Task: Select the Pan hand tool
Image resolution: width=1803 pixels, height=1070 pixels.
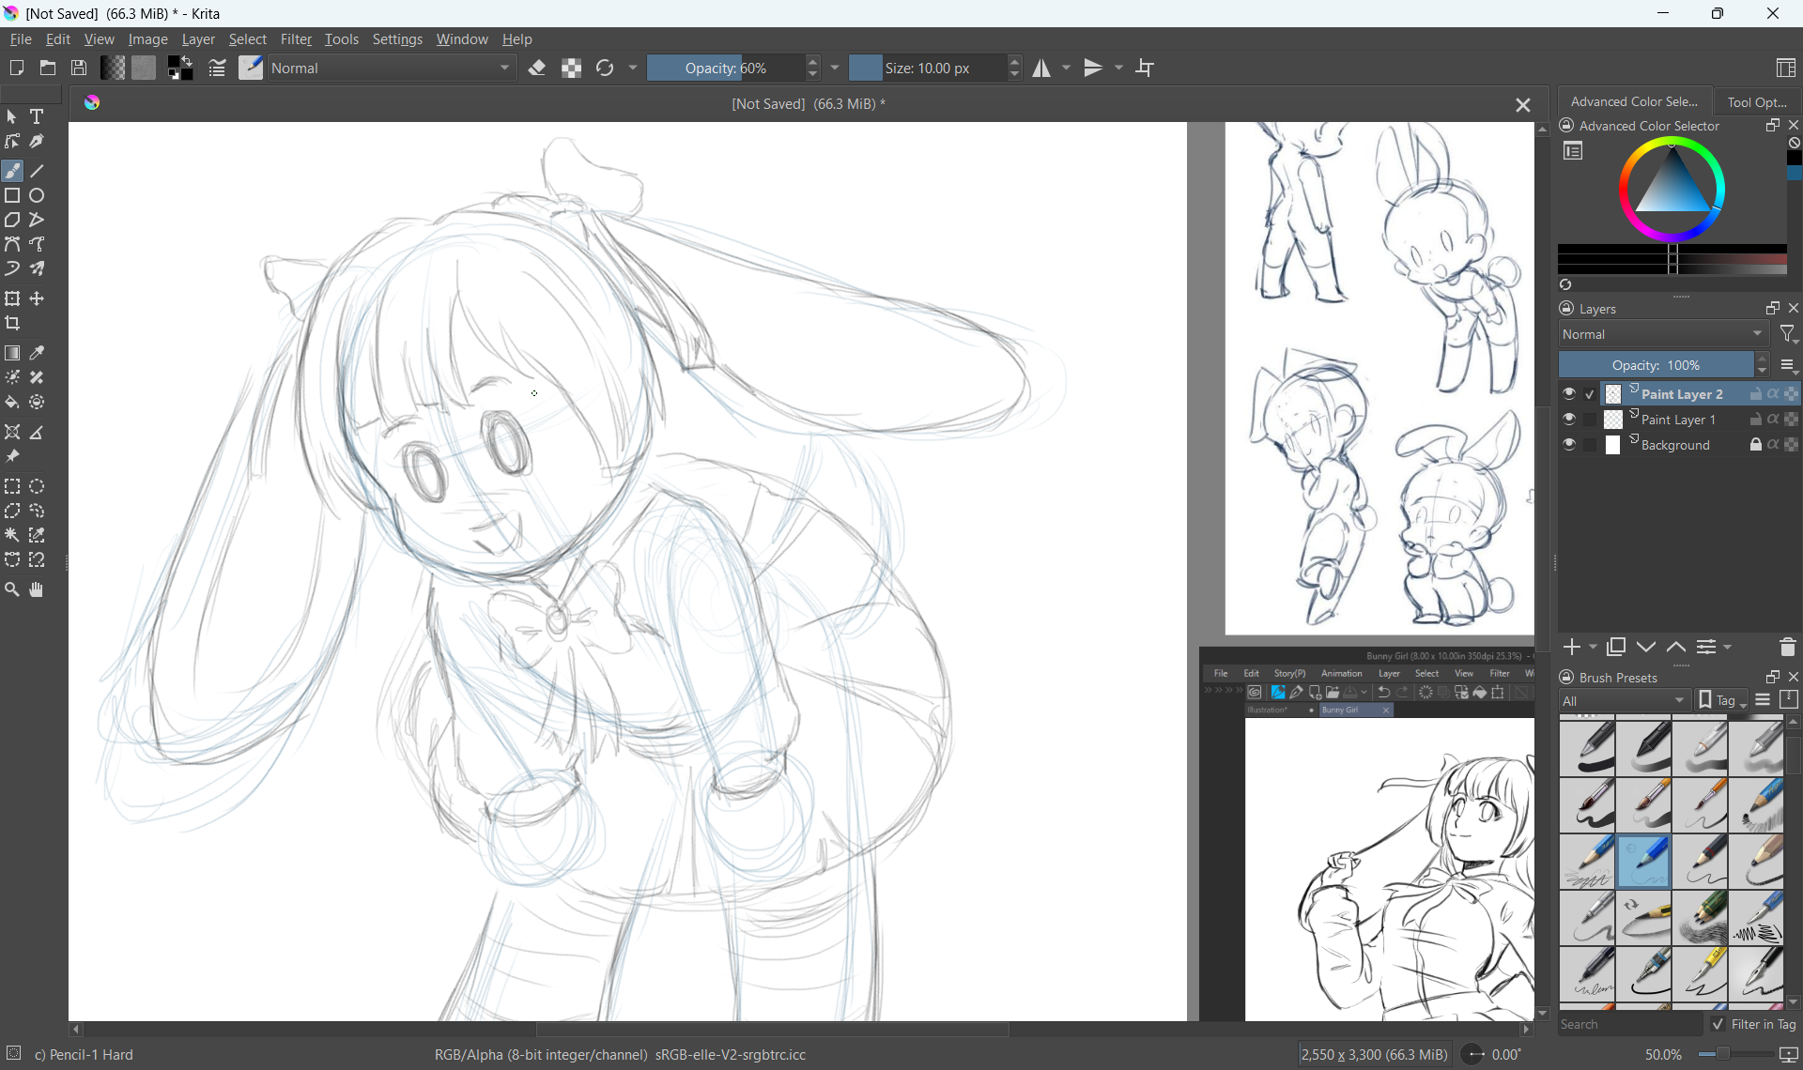Action: [37, 590]
